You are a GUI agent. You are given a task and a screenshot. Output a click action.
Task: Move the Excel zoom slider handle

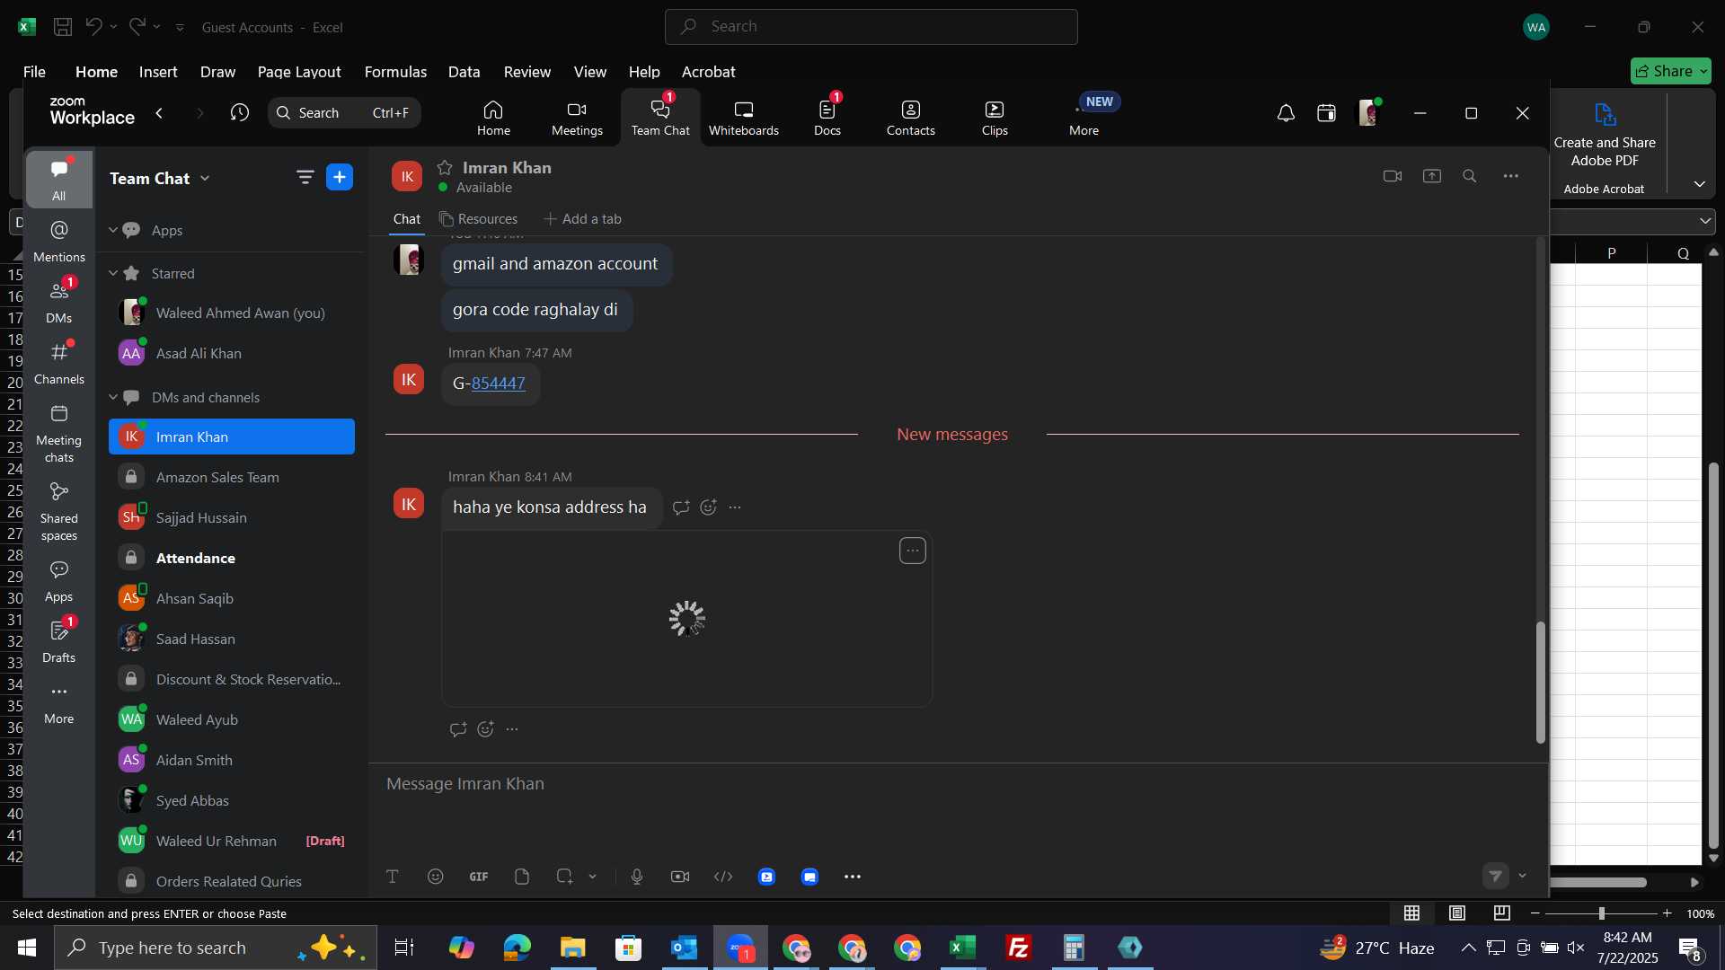point(1601,913)
